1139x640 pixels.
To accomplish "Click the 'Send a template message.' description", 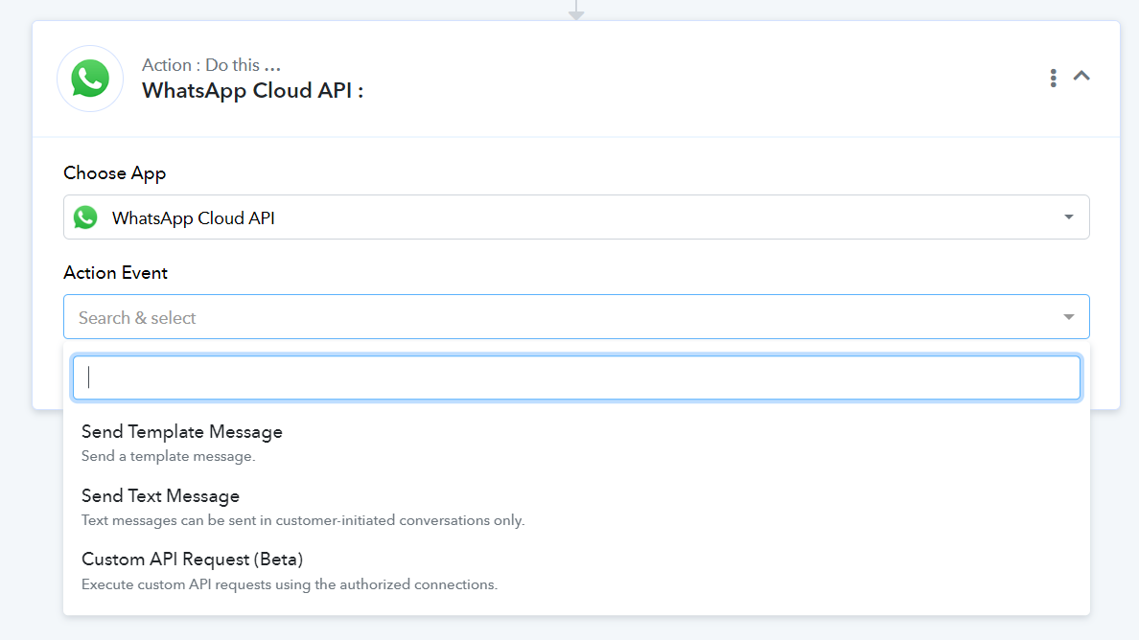I will [169, 456].
